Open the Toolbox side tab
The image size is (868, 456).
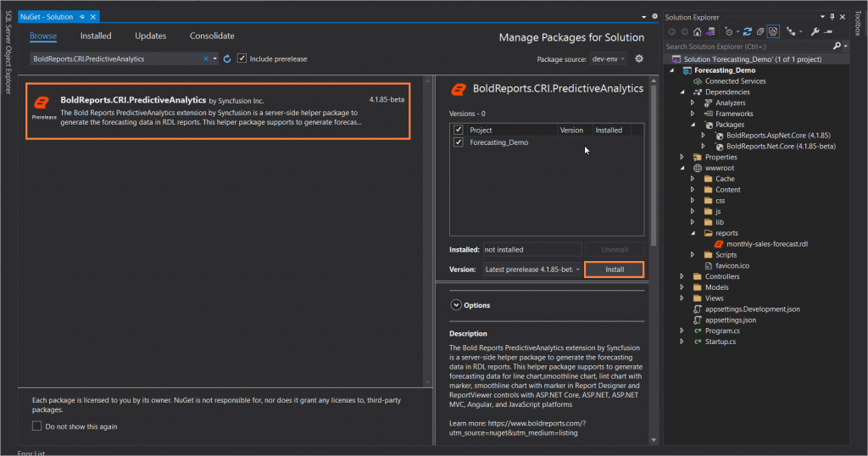pyautogui.click(x=858, y=23)
